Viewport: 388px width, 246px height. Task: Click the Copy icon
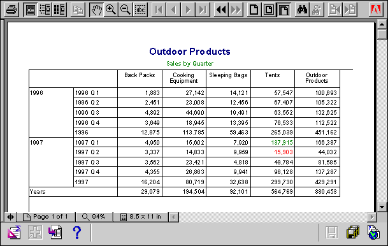pos(78,10)
